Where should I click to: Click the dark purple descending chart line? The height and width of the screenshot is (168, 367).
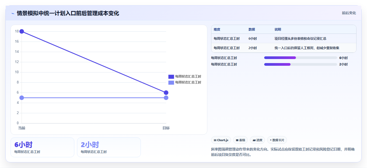pyautogui.click(x=94, y=62)
